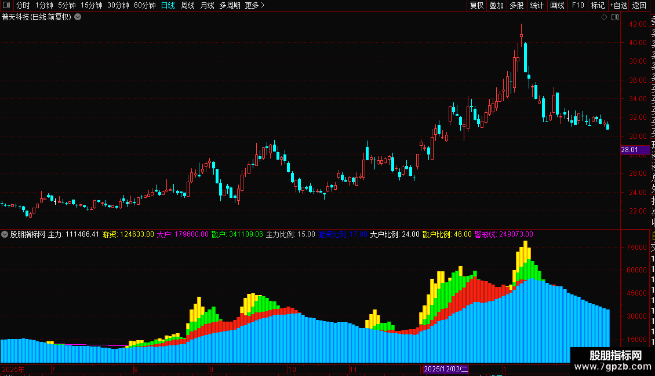
Task: Switch to 月线 monthly chart
Action: tap(207, 5)
